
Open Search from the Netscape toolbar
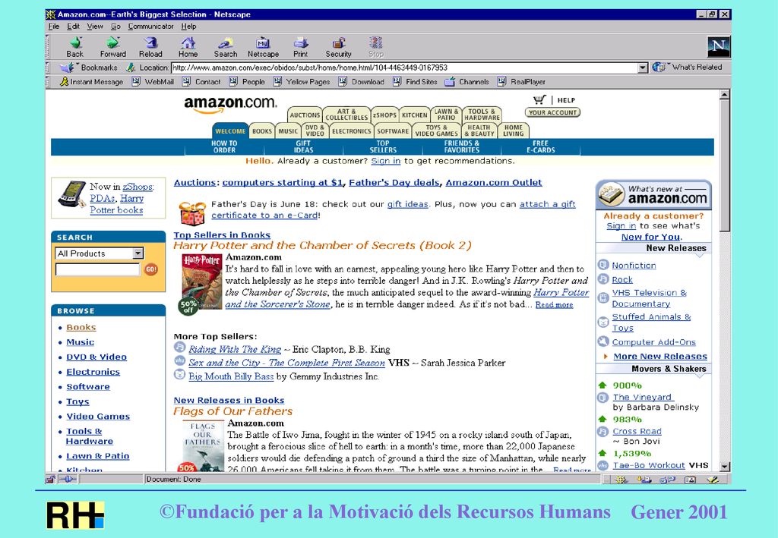point(225,48)
